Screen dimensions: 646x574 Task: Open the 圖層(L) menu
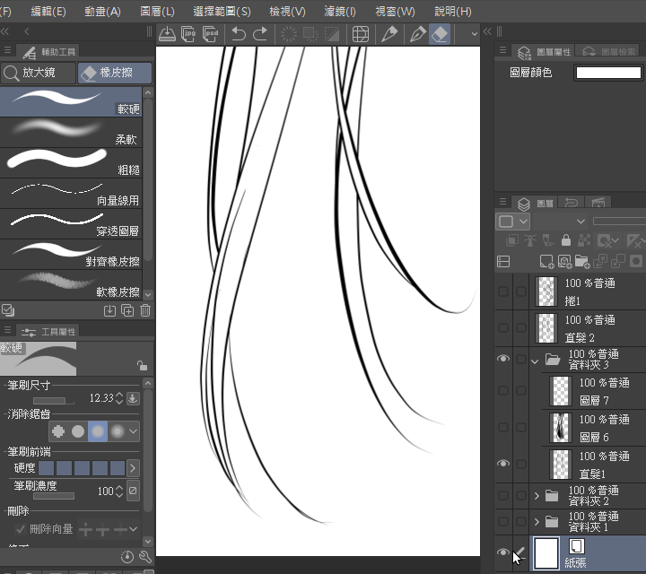coord(157,12)
